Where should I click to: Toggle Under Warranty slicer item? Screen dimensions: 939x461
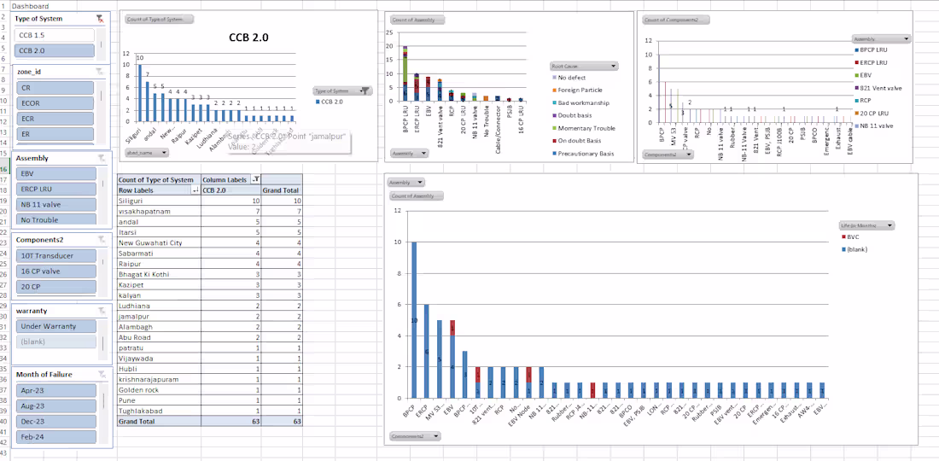[55, 326]
